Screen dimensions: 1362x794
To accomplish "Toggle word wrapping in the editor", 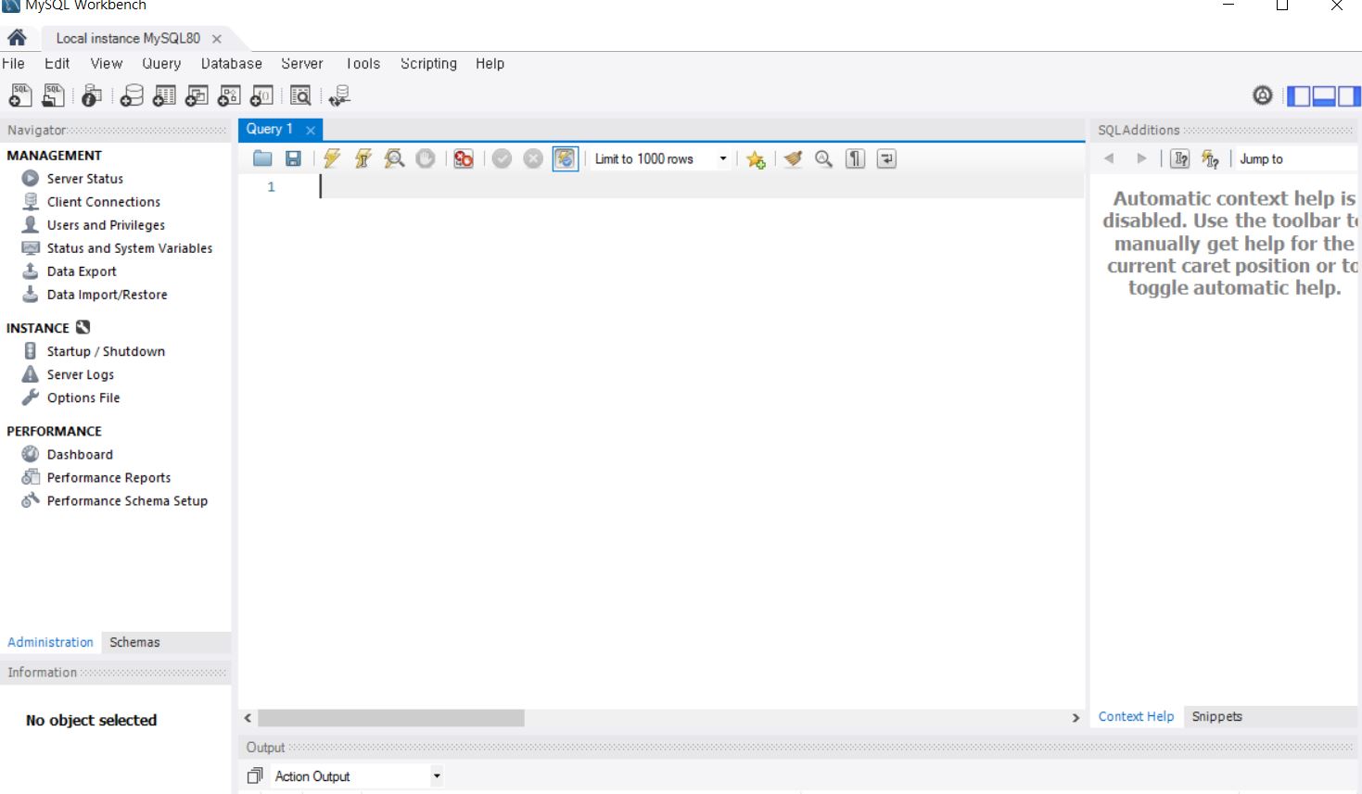I will click(886, 158).
